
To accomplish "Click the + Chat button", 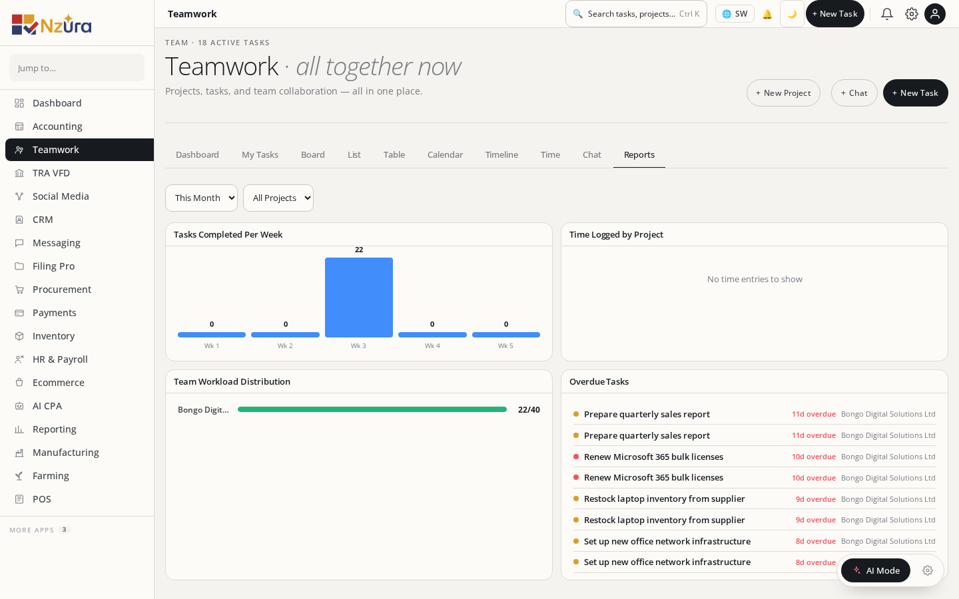I will [854, 93].
